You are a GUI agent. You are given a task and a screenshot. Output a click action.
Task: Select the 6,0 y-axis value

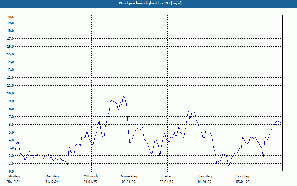click(11, 124)
